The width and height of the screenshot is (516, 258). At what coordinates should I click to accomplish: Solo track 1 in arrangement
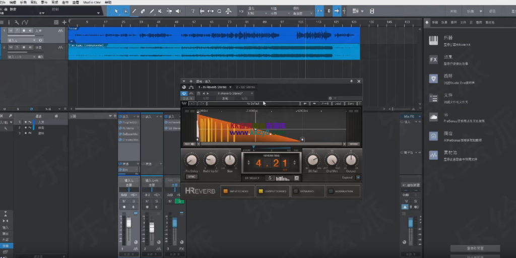pos(17,31)
